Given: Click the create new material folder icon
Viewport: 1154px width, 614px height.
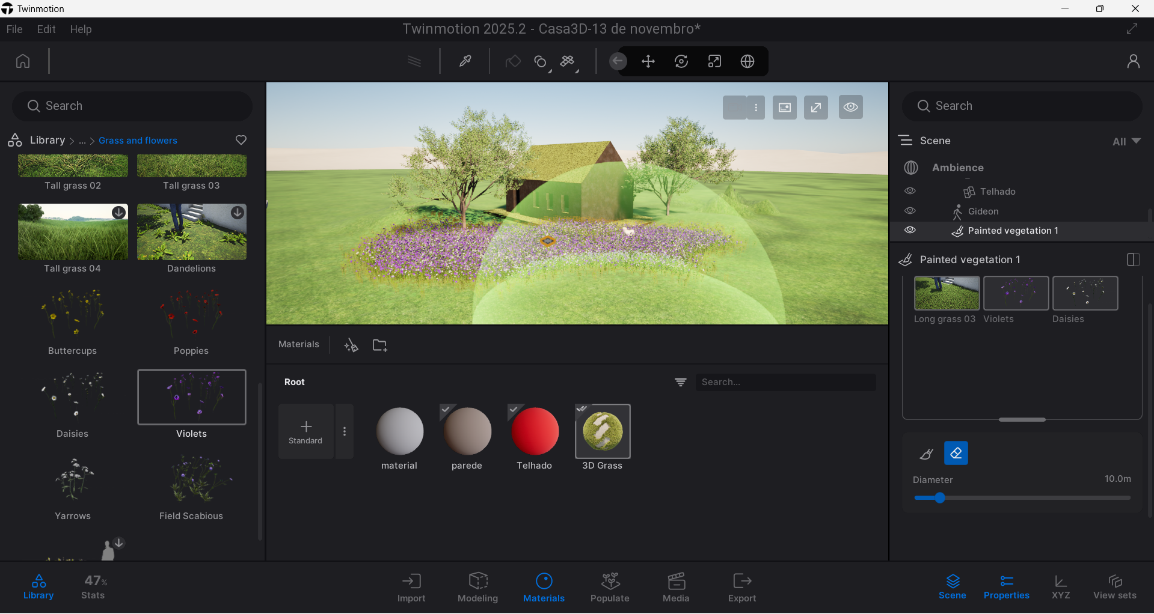Looking at the screenshot, I should (379, 345).
